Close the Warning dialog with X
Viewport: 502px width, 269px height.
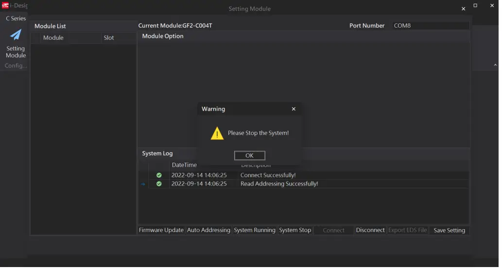tap(294, 109)
